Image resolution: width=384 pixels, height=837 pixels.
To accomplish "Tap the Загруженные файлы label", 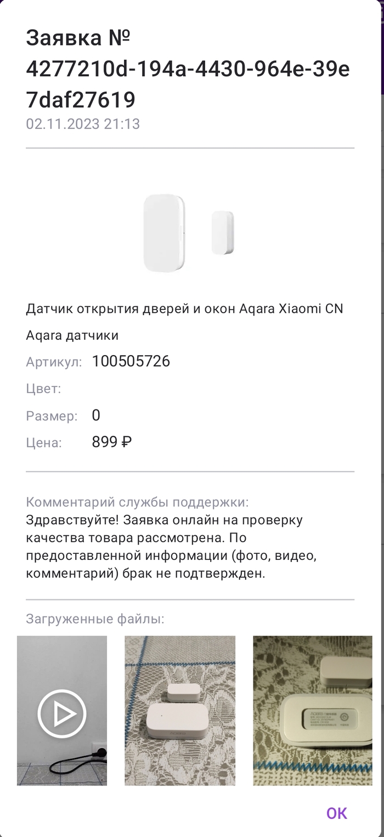I will pyautogui.click(x=95, y=620).
